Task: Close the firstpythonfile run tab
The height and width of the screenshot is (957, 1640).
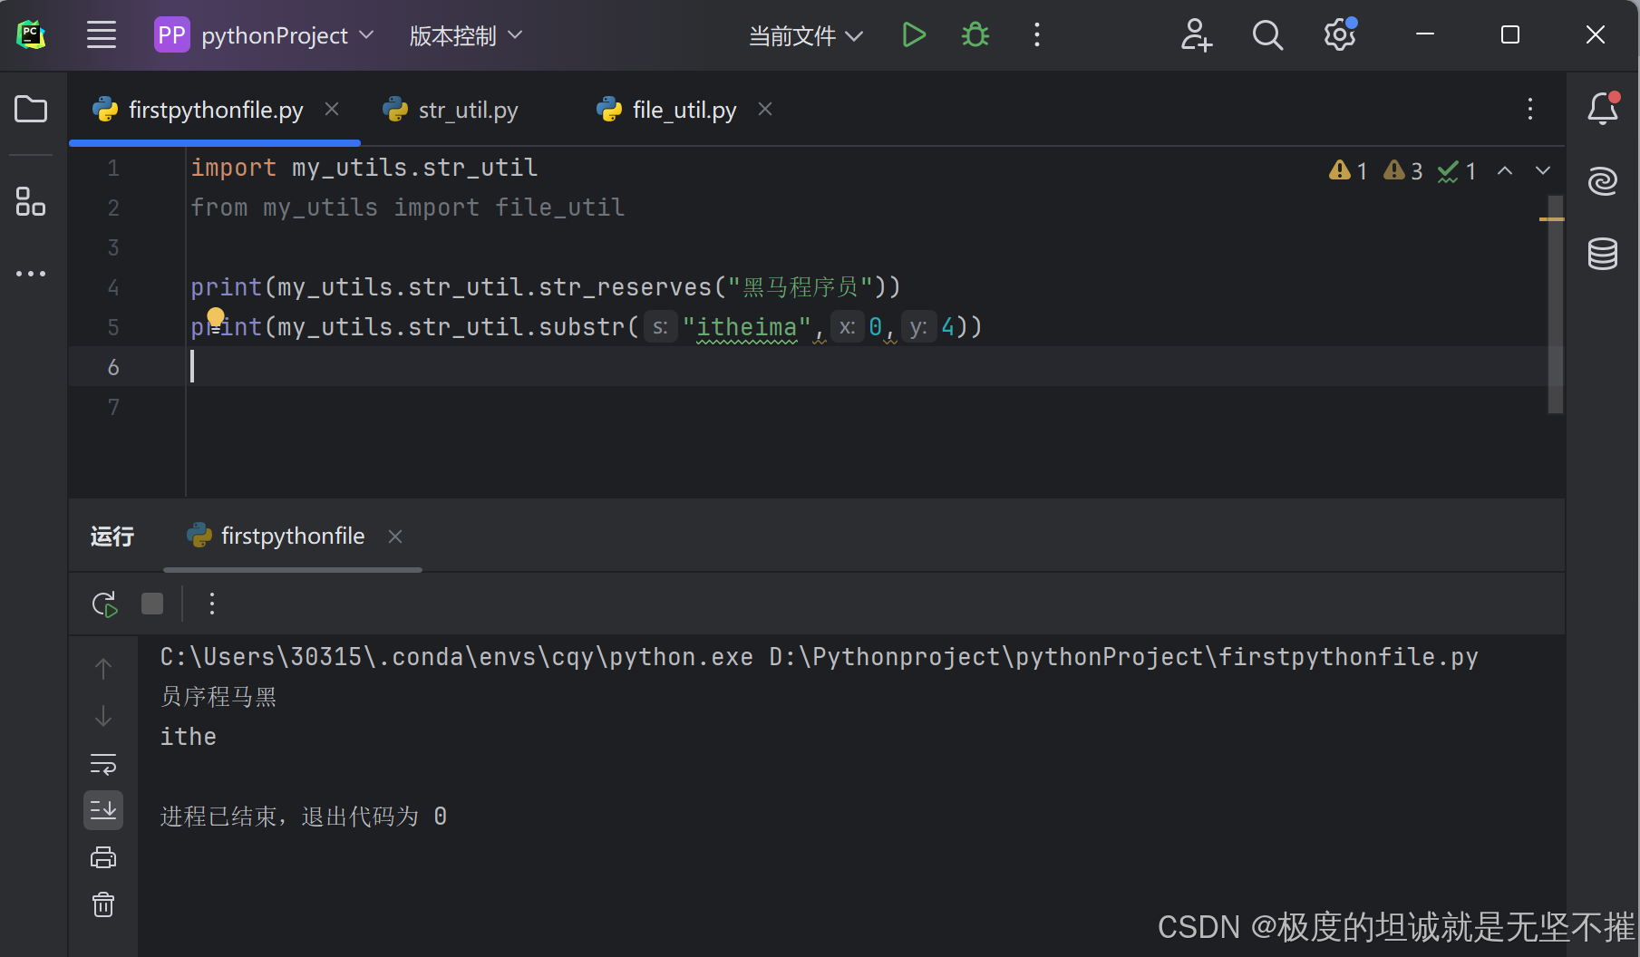Action: point(395,536)
